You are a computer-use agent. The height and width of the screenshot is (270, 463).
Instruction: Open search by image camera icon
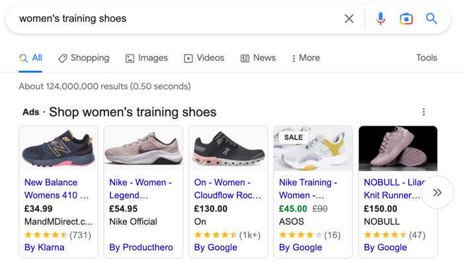pyautogui.click(x=406, y=19)
